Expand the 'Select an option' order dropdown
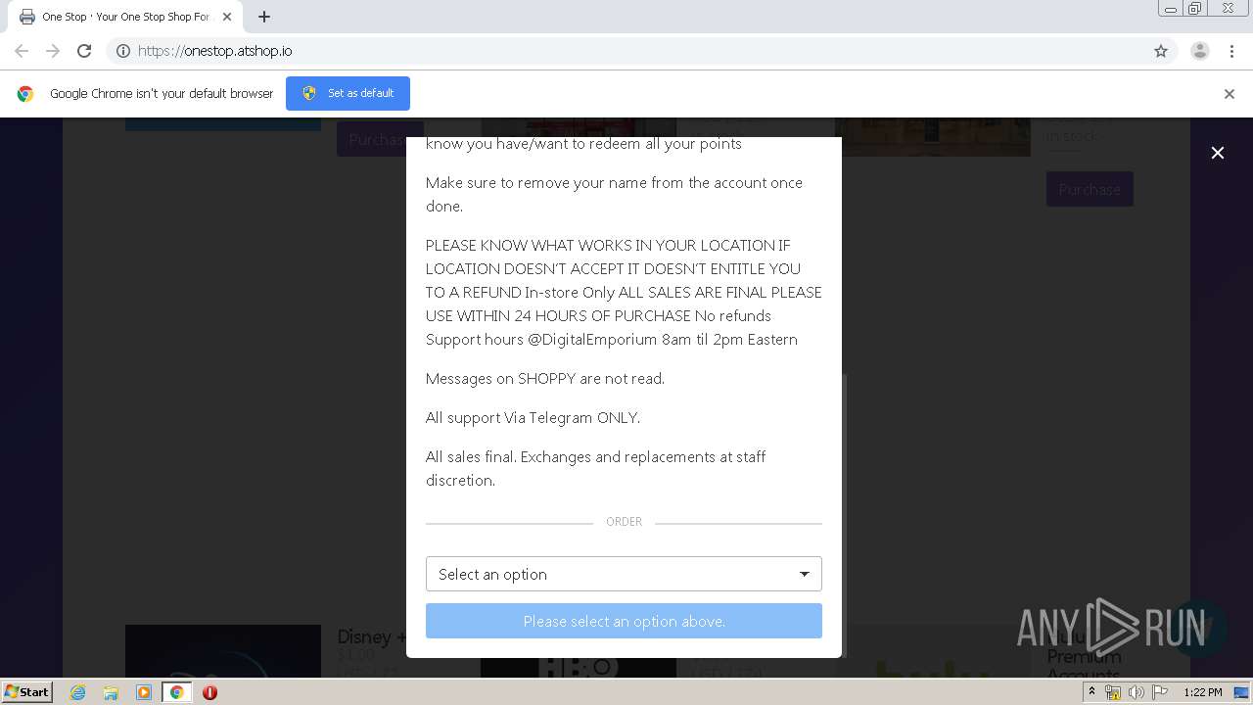Screen dimensions: 1253x705 [624, 574]
